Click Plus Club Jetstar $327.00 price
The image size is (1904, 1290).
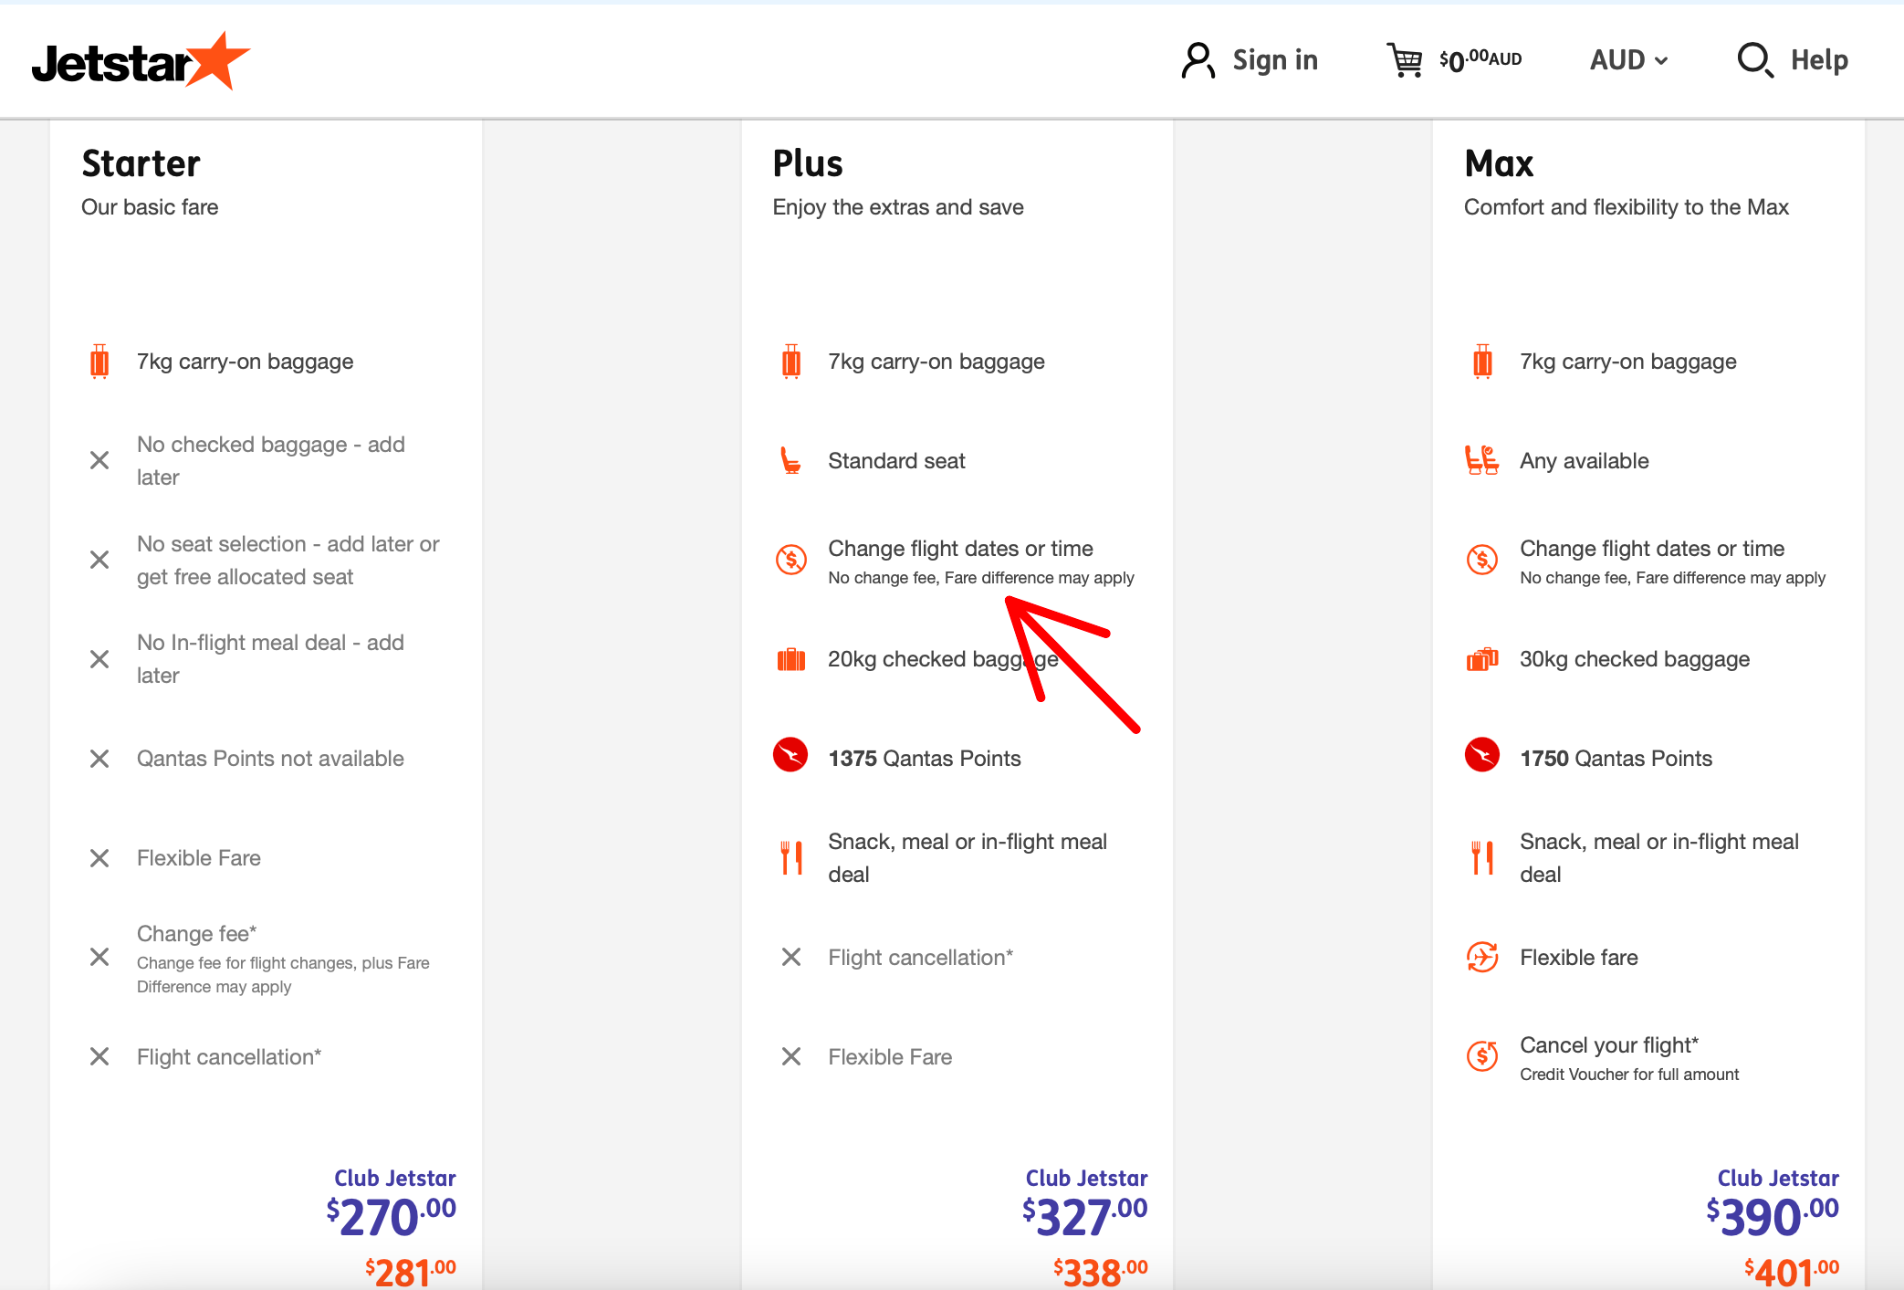click(1084, 1217)
